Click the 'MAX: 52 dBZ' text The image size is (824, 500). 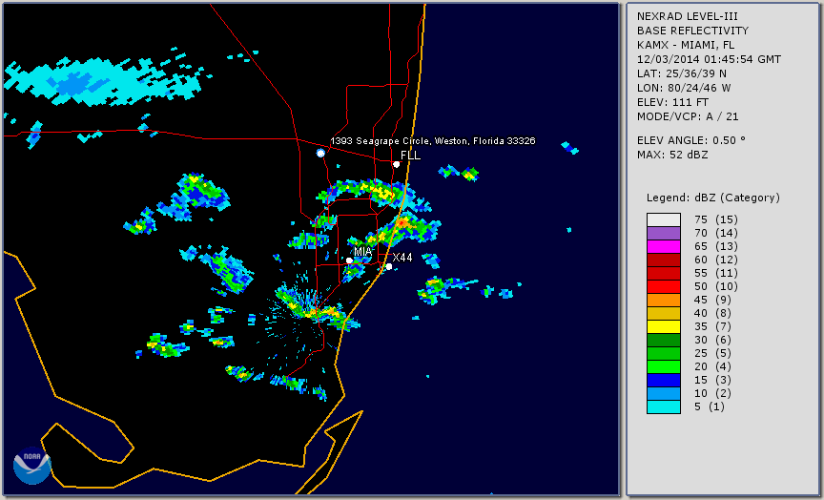tap(672, 156)
